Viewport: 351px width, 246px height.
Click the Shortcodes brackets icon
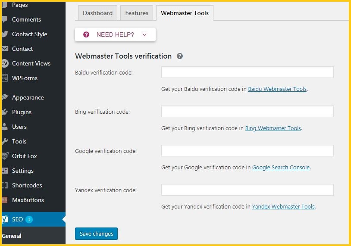pos(5,185)
